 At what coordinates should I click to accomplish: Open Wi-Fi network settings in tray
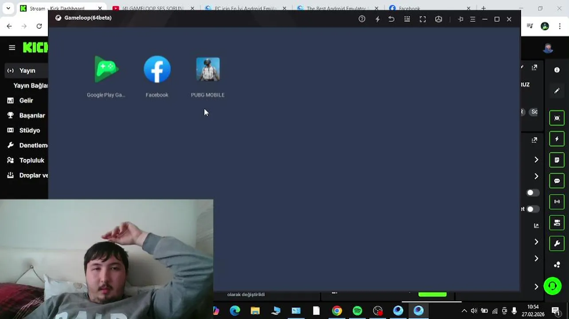[x=495, y=311]
